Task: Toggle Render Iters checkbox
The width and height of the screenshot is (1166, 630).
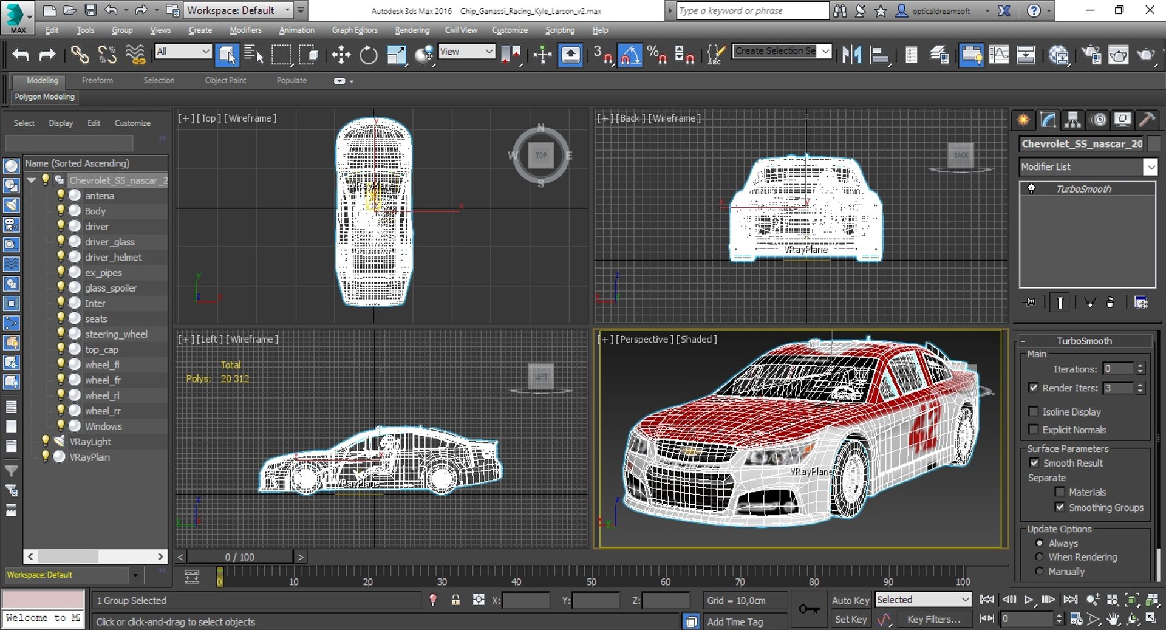Action: (x=1033, y=388)
